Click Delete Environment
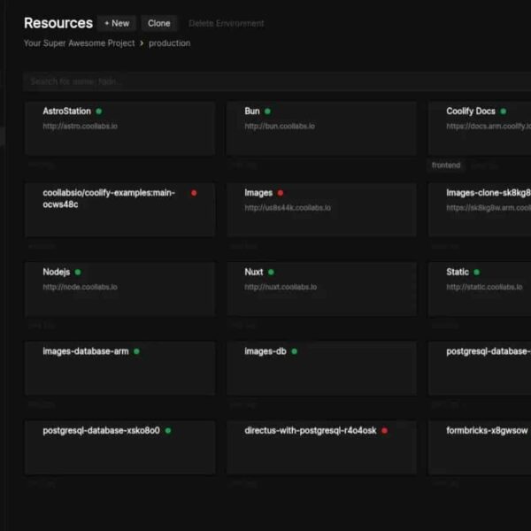The height and width of the screenshot is (531, 531). (x=227, y=23)
